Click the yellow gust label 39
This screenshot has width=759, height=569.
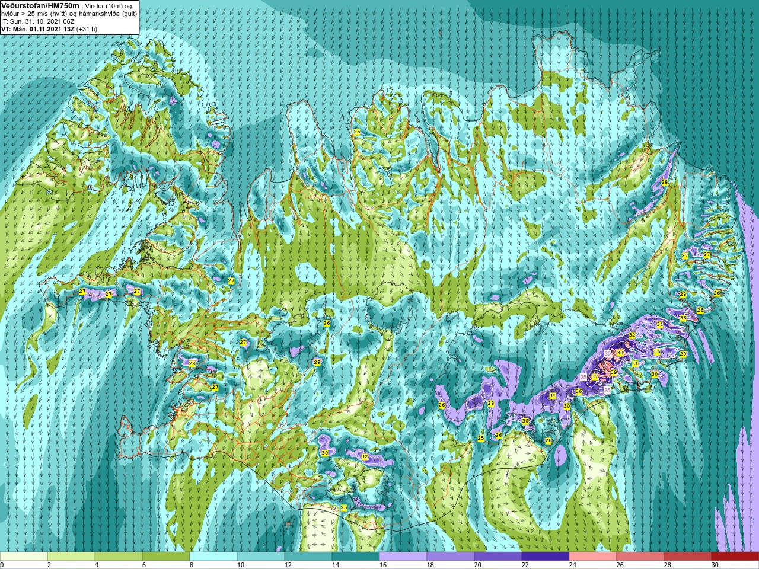[614, 373]
